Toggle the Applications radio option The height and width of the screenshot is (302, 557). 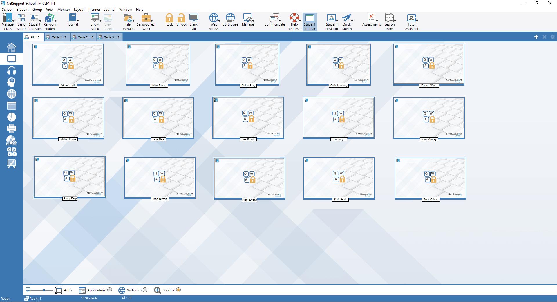click(110, 290)
